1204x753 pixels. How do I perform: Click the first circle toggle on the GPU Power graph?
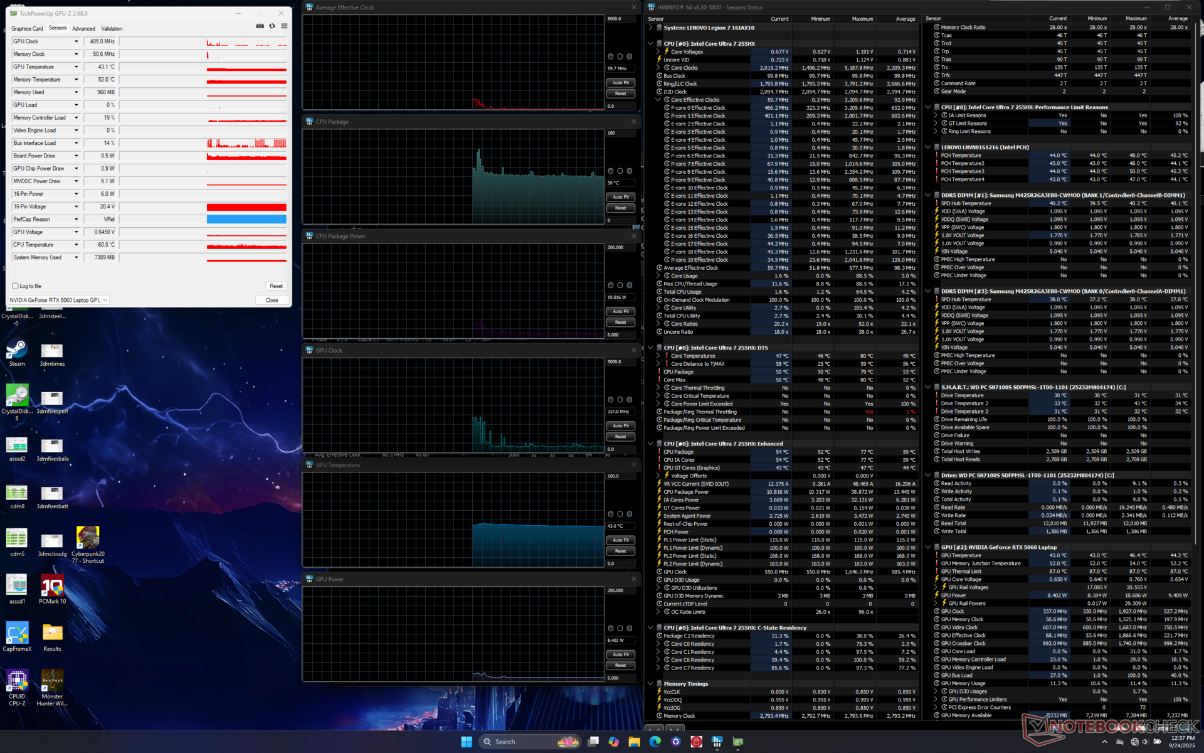[610, 628]
